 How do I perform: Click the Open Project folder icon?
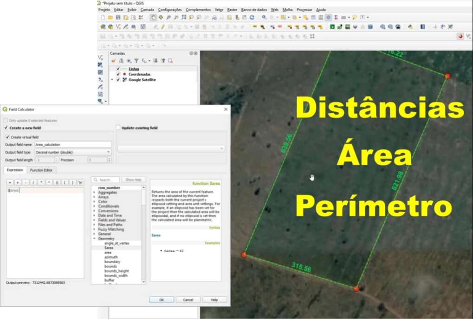coord(110,17)
